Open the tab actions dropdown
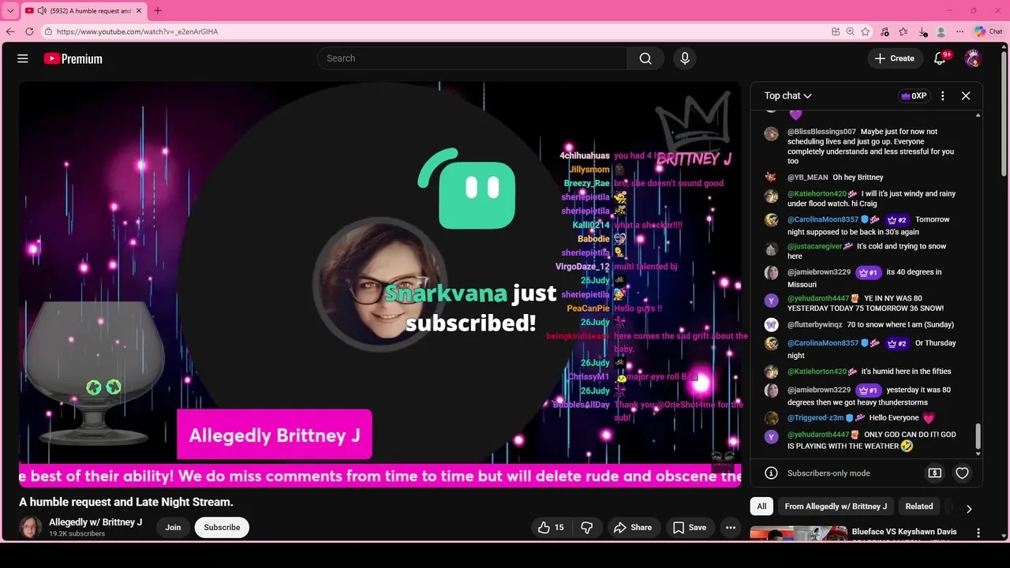Image resolution: width=1010 pixels, height=568 pixels. pos(10,10)
